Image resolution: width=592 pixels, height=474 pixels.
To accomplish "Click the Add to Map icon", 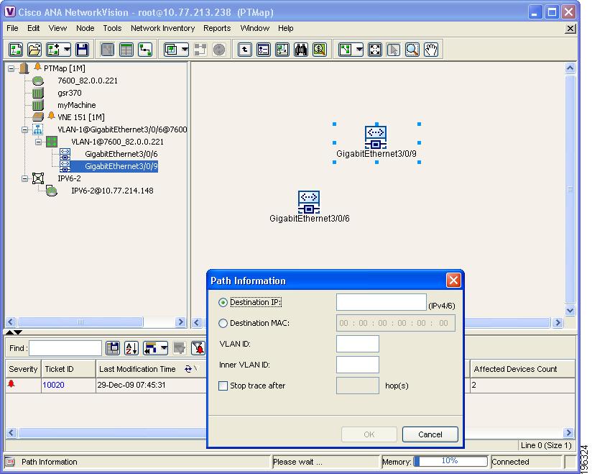I will coord(53,50).
